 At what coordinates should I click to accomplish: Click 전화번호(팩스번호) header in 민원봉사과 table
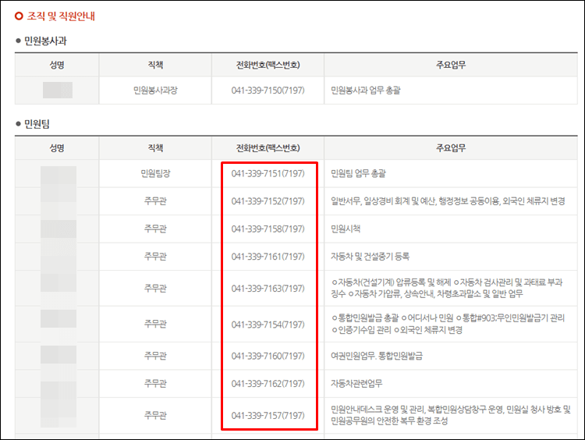click(x=268, y=65)
